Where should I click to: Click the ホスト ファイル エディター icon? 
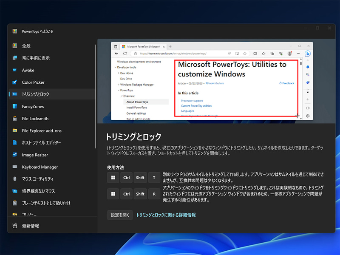pos(15,142)
